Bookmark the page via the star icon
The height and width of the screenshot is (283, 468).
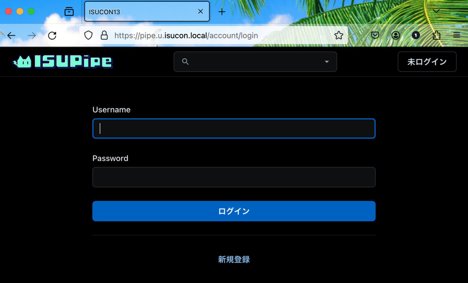339,35
